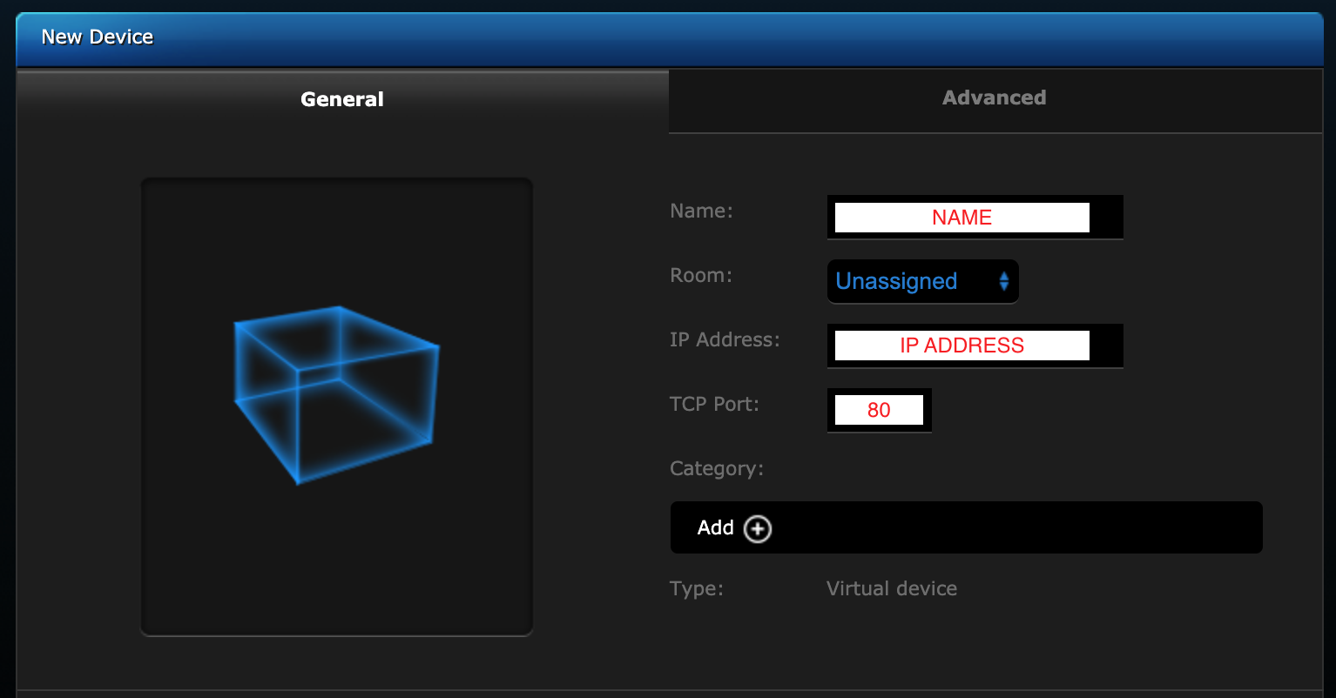Switch to the Advanced tab

coord(994,98)
